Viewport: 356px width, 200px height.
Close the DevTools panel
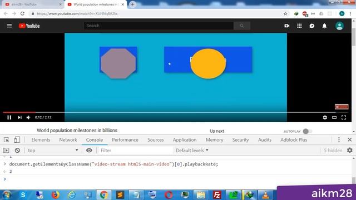tap(350, 139)
